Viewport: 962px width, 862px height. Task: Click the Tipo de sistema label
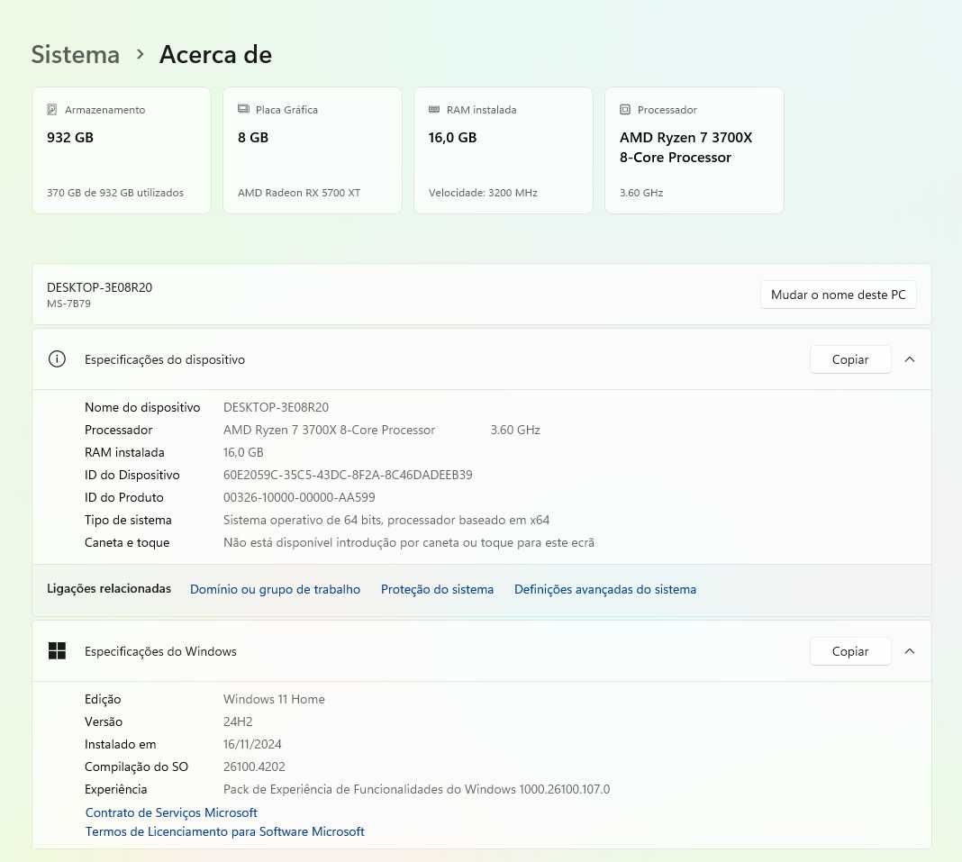point(128,520)
